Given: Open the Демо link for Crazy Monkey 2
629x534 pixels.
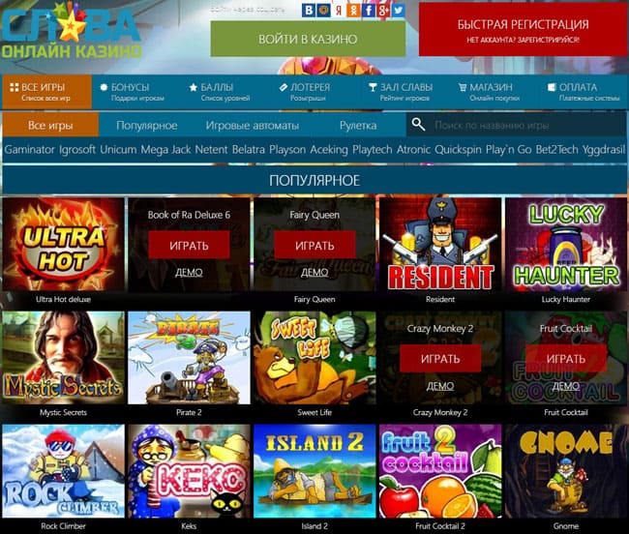Looking at the screenshot, I should click(x=440, y=386).
